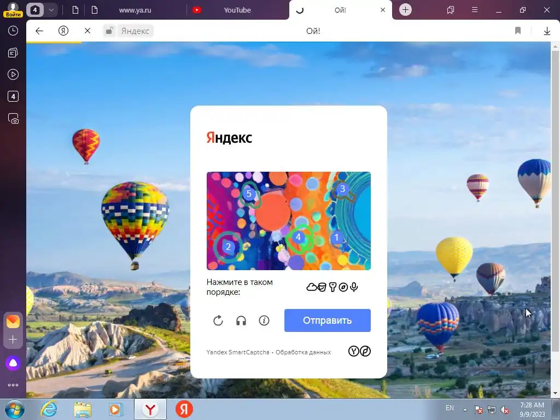Click captcha point number 1
The height and width of the screenshot is (420, 560).
[x=336, y=237]
